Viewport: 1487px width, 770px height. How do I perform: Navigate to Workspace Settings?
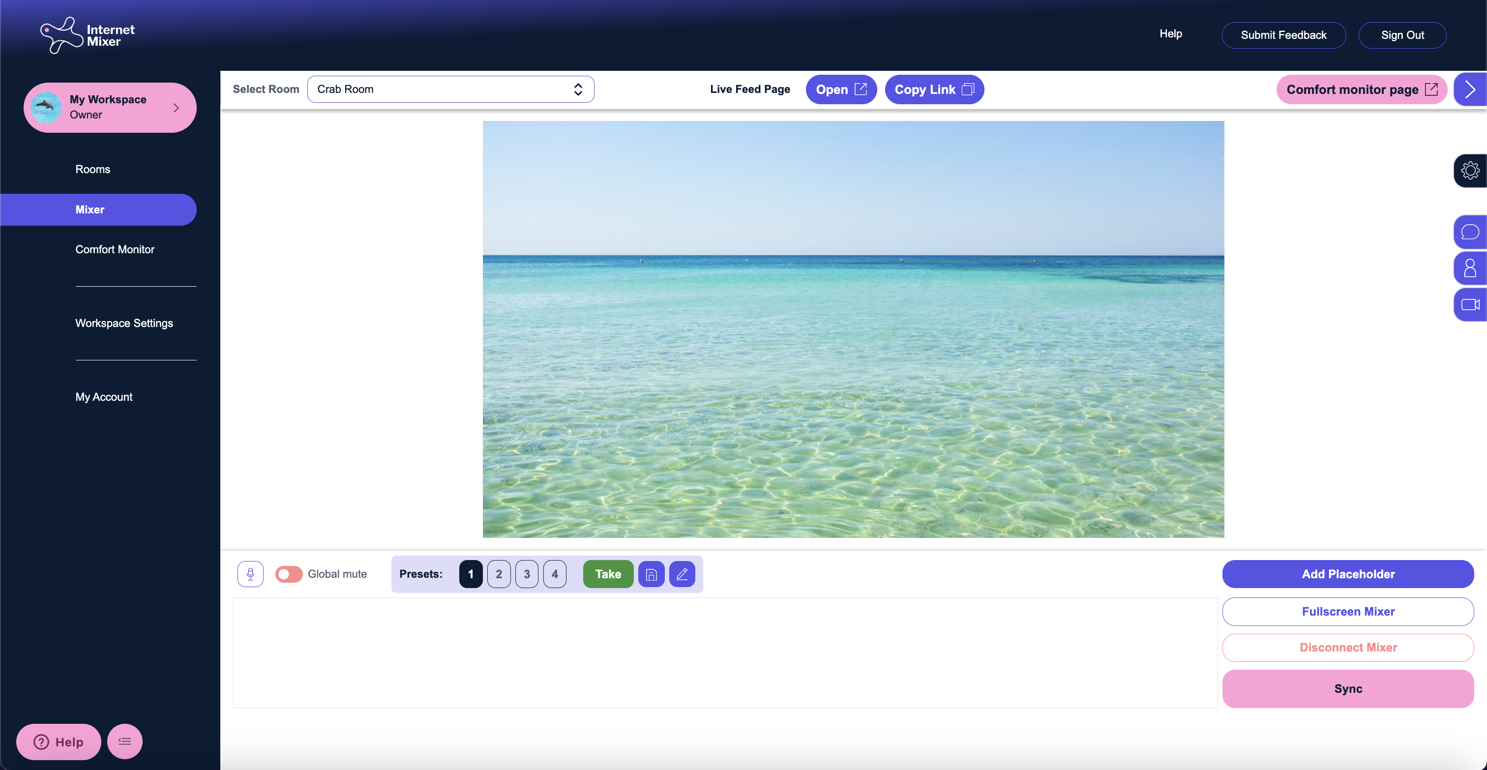(x=123, y=323)
